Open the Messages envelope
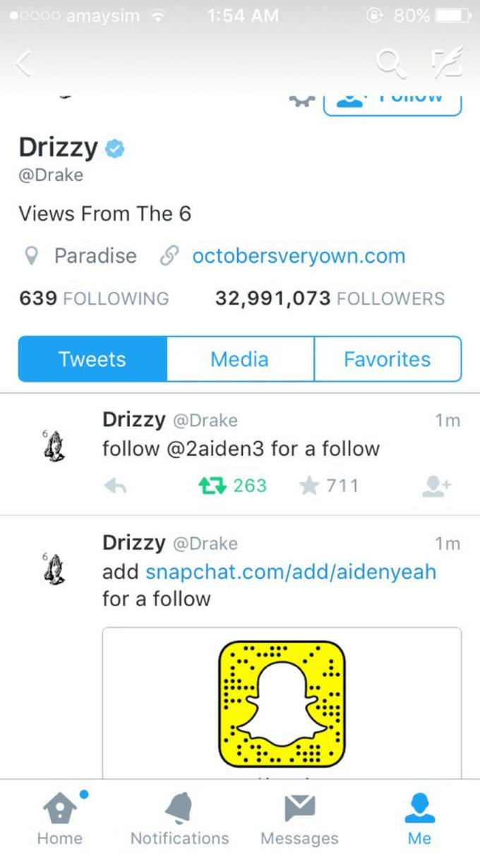The height and width of the screenshot is (853, 480). tap(299, 817)
